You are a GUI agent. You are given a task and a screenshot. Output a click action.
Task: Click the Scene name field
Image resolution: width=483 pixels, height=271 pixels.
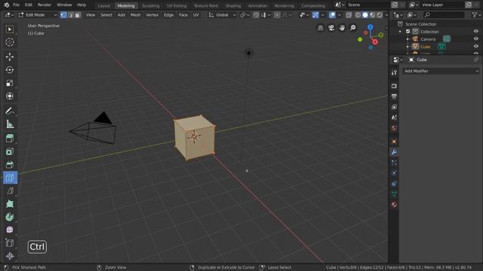[x=368, y=5]
